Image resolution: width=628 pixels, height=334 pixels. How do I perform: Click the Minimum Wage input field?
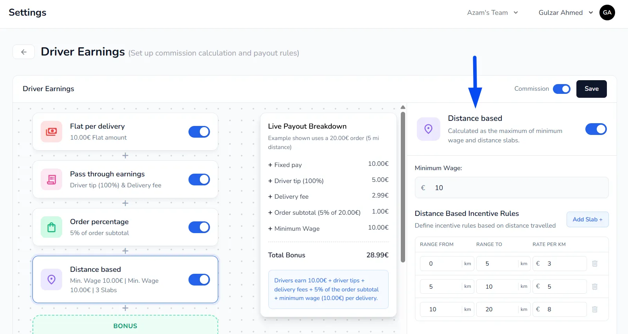click(x=511, y=188)
